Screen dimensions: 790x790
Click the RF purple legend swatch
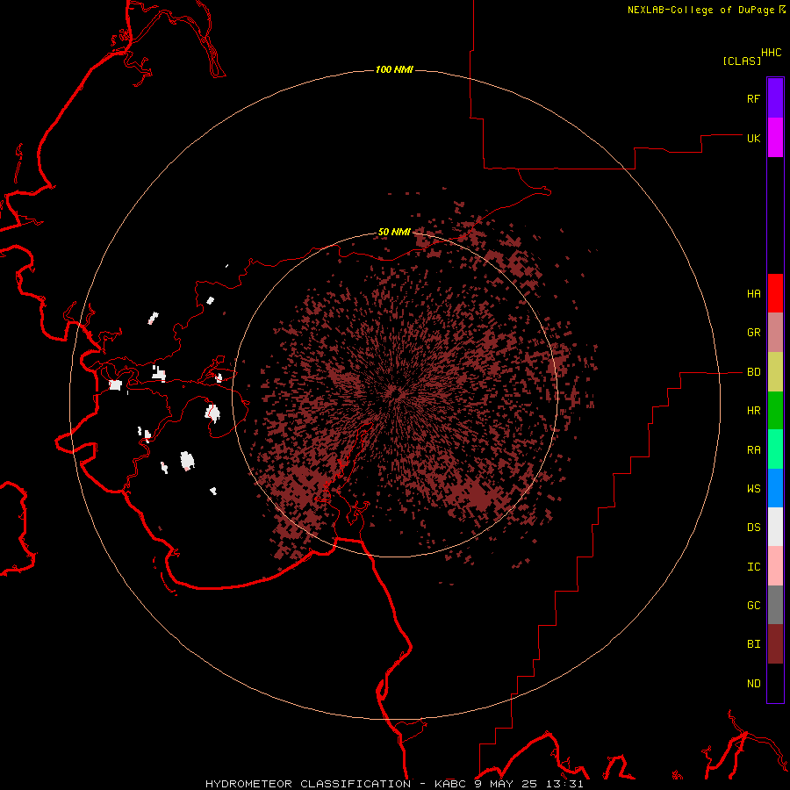click(775, 98)
